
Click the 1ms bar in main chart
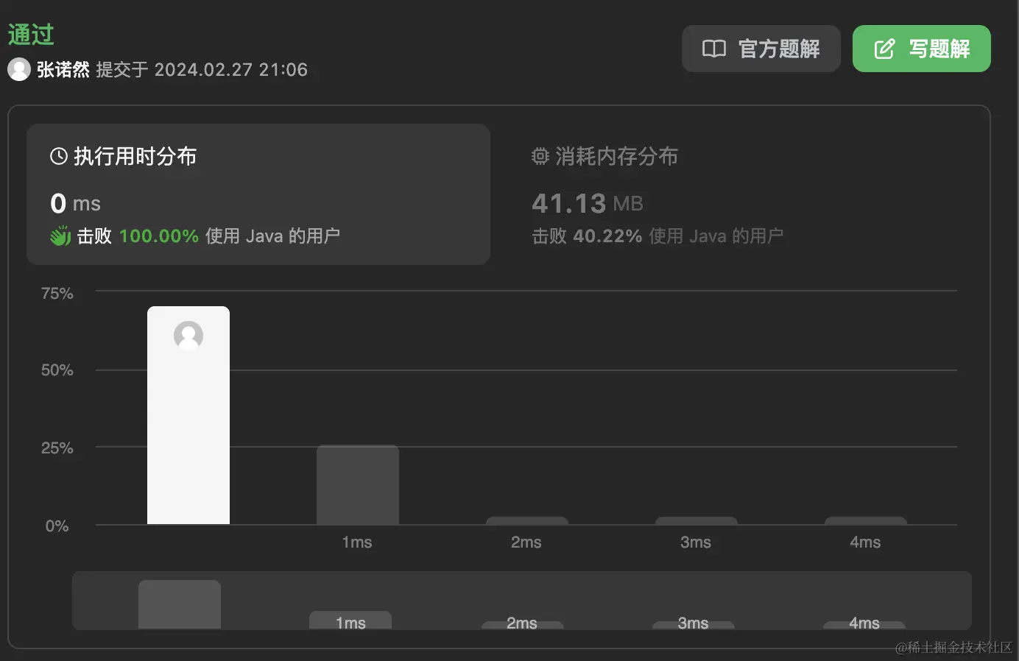click(358, 484)
